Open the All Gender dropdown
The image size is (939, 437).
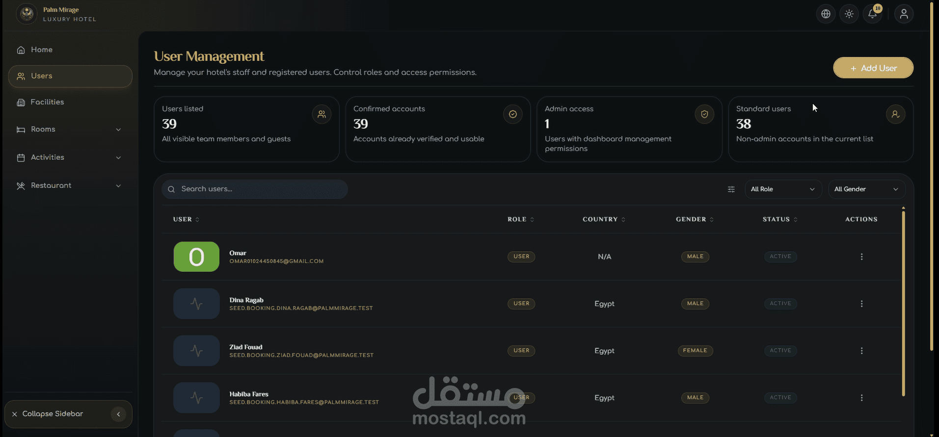(x=866, y=189)
